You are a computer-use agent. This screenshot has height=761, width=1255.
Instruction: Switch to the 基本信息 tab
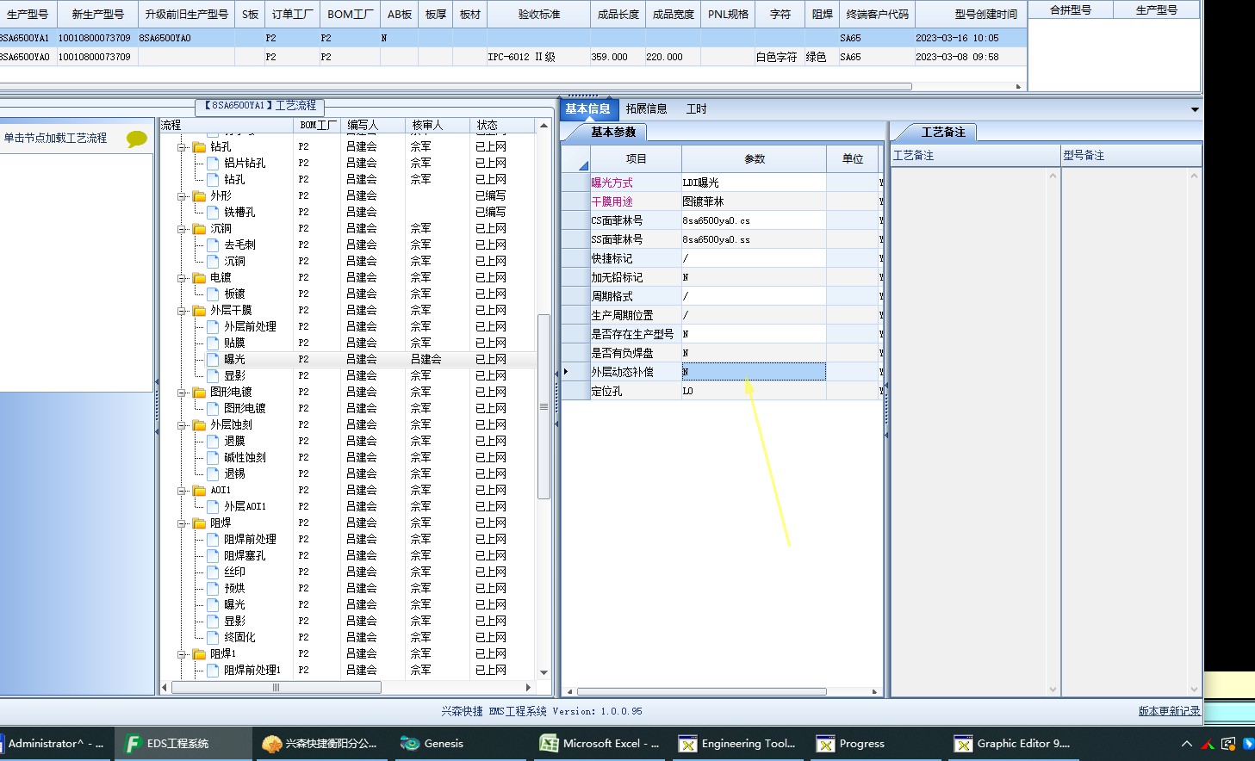pos(587,108)
